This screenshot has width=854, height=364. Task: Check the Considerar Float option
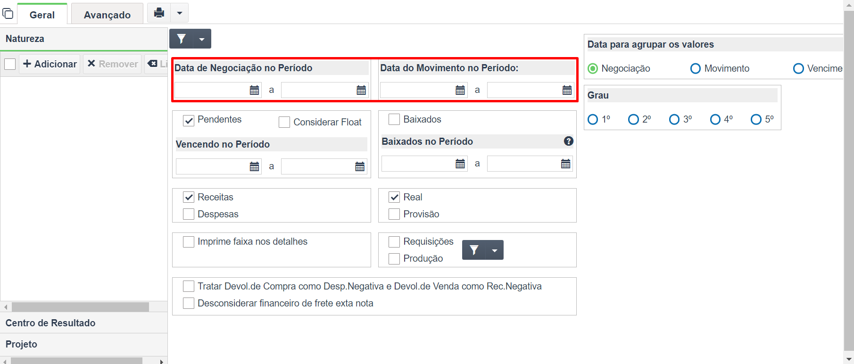tap(284, 122)
